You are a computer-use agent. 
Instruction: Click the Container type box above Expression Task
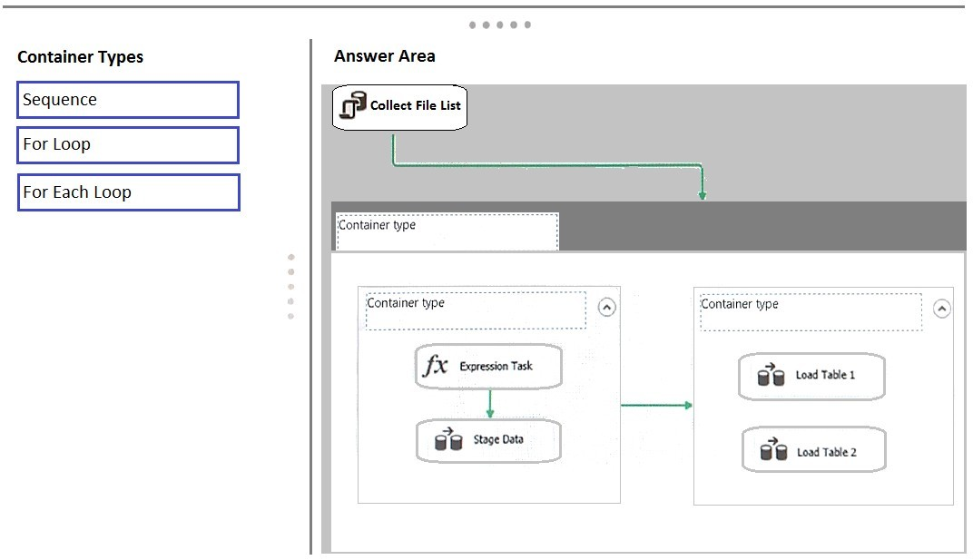tap(476, 310)
